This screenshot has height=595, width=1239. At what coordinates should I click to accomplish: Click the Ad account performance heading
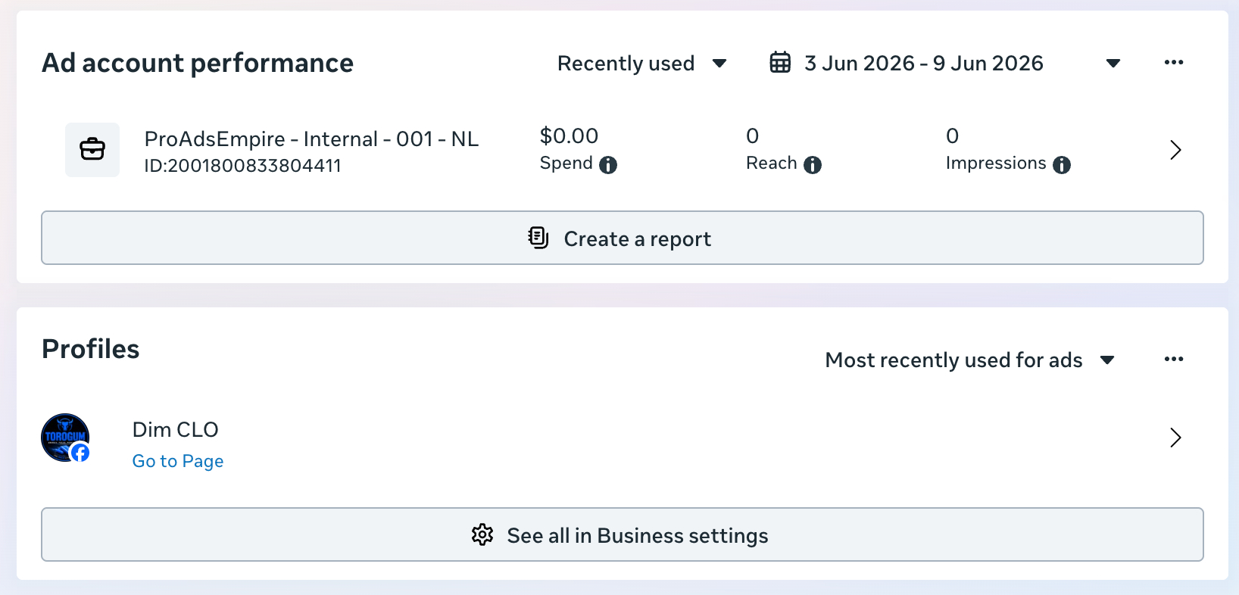point(198,63)
